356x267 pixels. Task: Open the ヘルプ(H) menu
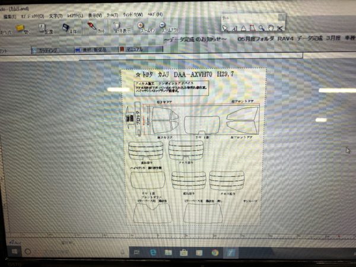point(155,14)
